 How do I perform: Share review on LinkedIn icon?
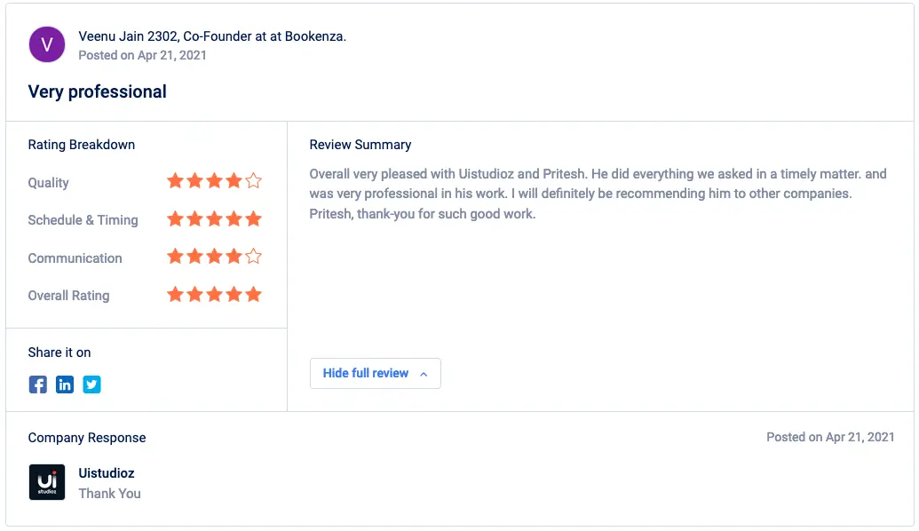pyautogui.click(x=65, y=384)
